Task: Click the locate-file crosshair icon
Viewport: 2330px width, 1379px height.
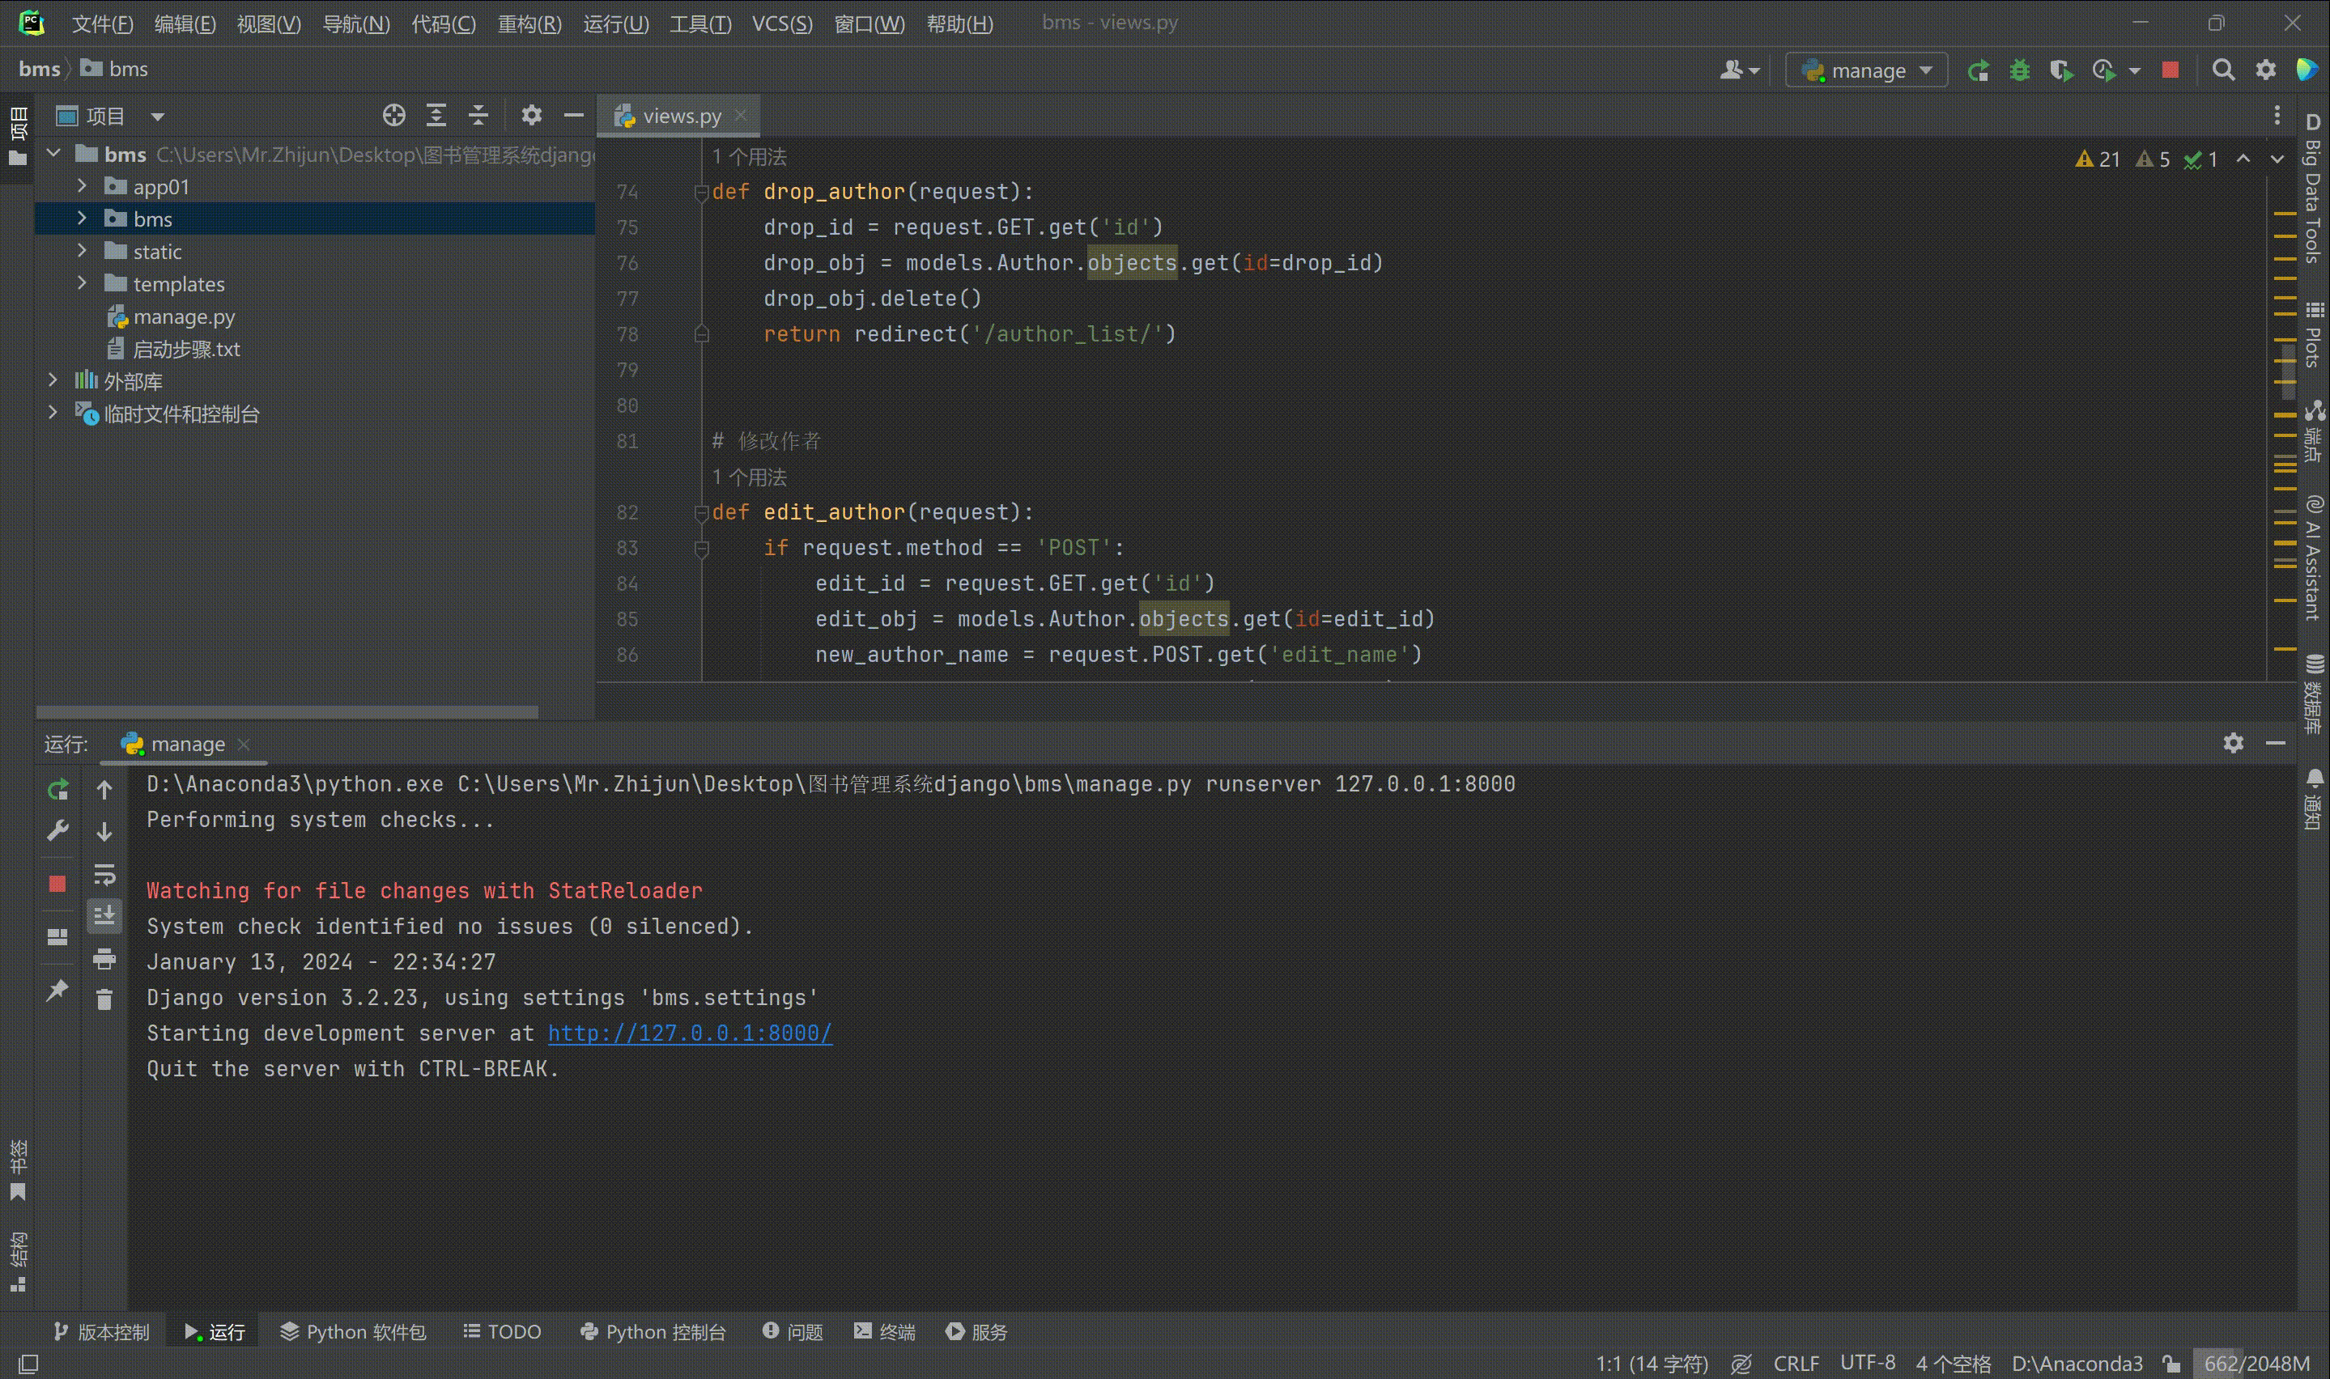Action: pos(394,115)
